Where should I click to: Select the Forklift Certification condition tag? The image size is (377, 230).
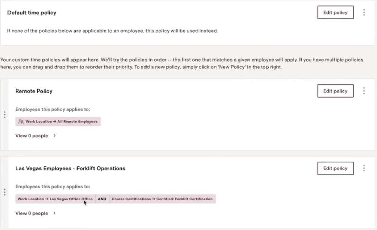pos(162,199)
